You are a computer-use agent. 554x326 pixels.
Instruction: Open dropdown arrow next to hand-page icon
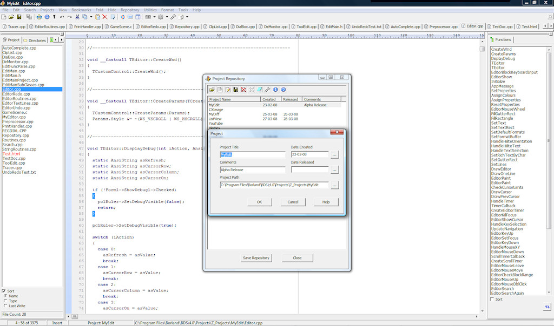(187, 17)
